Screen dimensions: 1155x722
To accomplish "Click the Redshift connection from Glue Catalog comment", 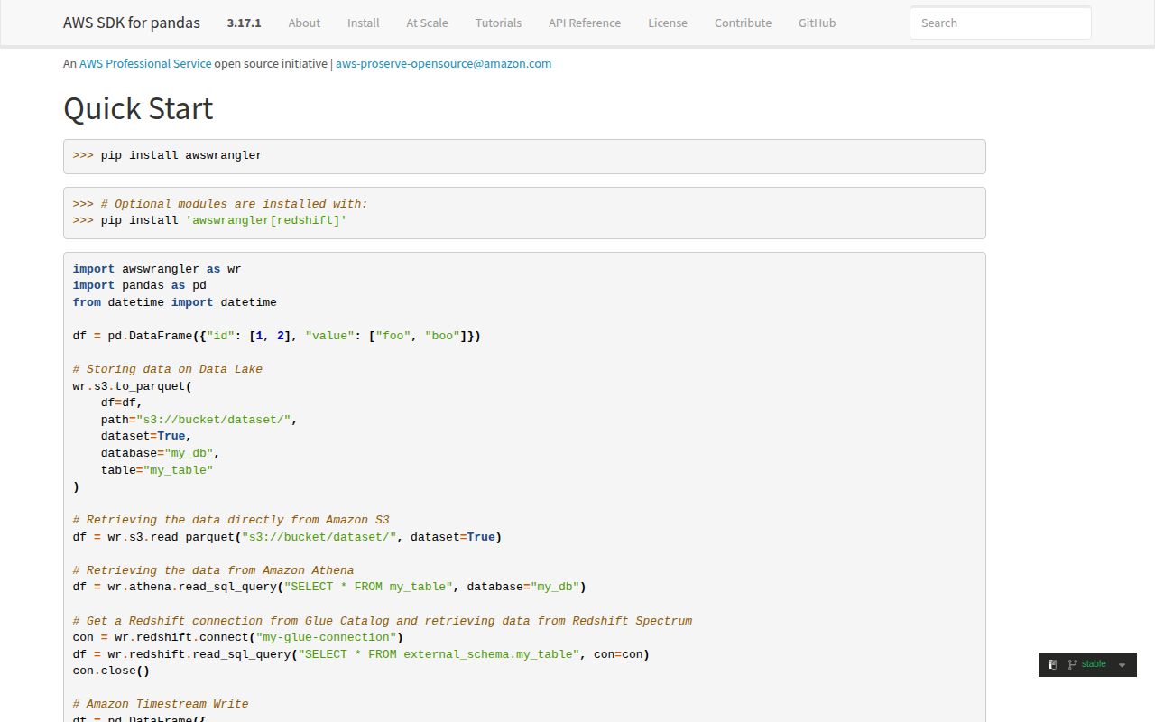I will [x=383, y=621].
